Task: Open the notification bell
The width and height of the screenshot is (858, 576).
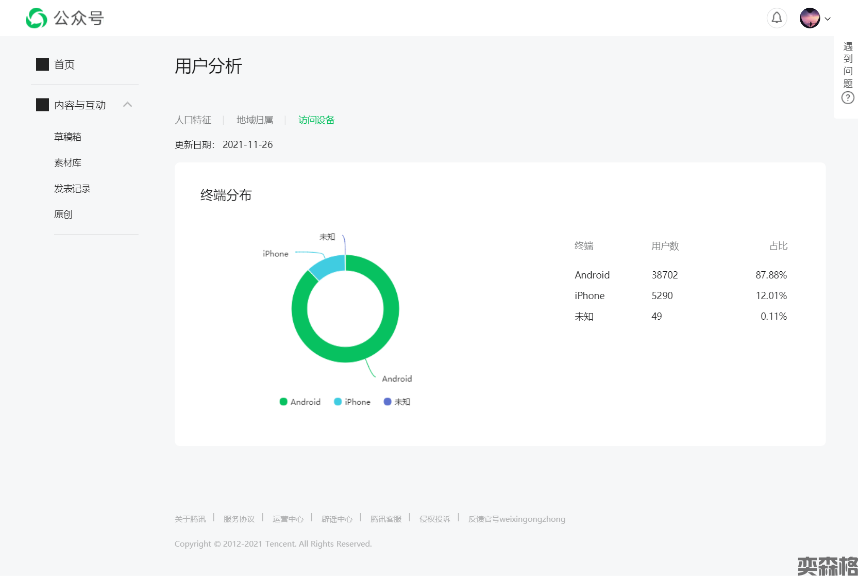Action: pyautogui.click(x=777, y=18)
